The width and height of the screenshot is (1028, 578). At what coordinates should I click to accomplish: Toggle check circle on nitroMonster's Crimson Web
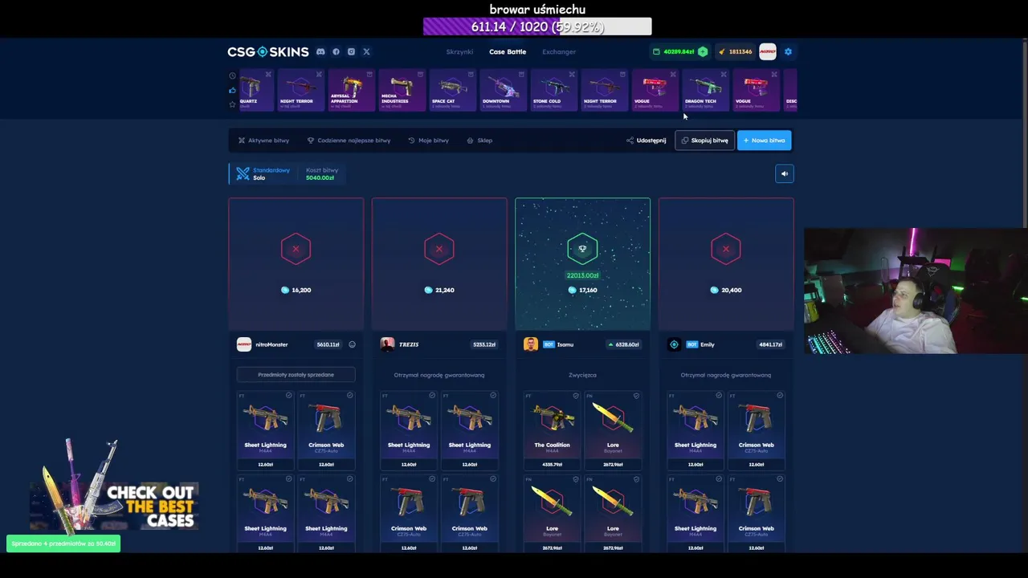click(349, 396)
